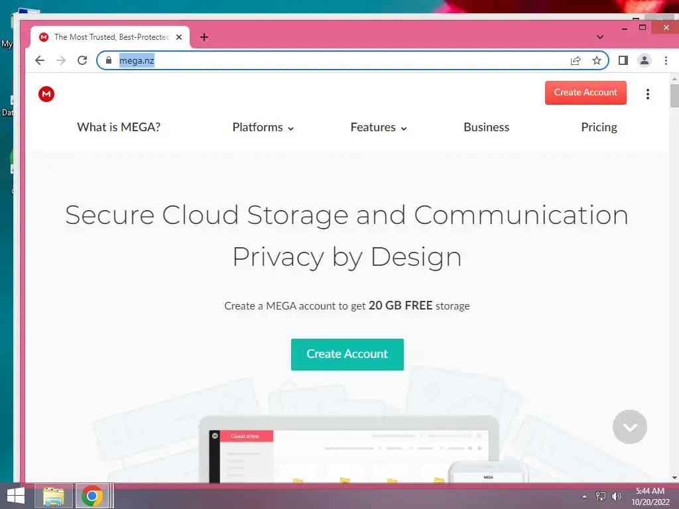Open the Business page
Viewport: 679px width, 509px height.
486,127
